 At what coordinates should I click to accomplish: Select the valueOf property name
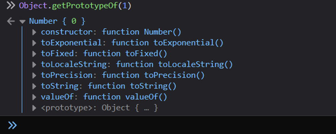[57, 97]
